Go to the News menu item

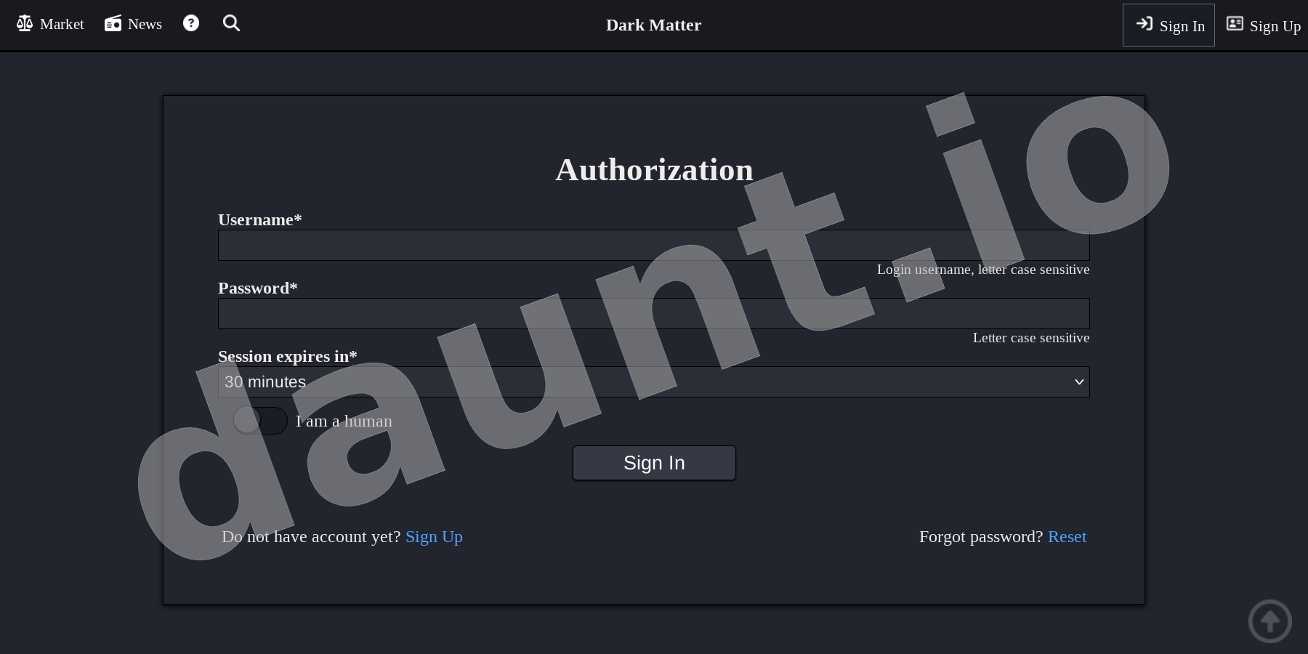click(145, 24)
